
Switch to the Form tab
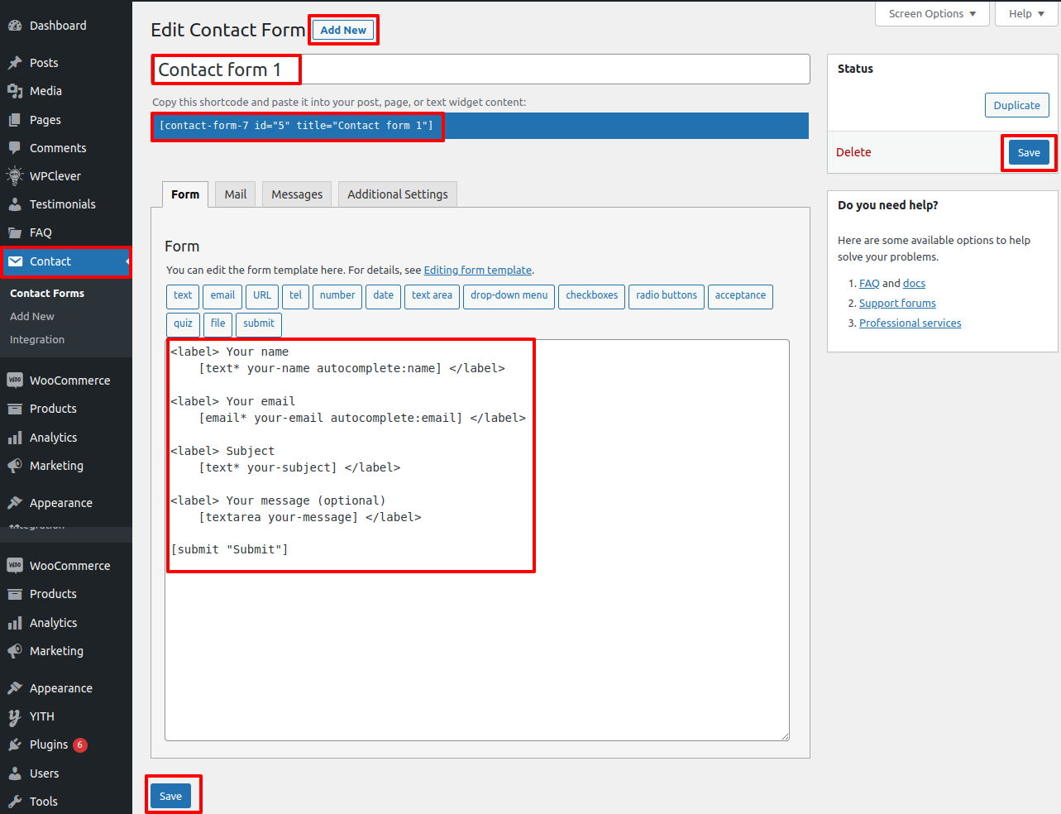point(185,194)
